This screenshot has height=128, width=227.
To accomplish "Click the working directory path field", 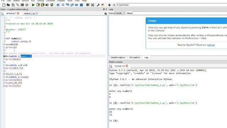I will point(172,5).
